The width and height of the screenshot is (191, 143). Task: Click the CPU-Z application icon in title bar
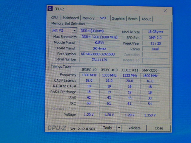coord(50,9)
